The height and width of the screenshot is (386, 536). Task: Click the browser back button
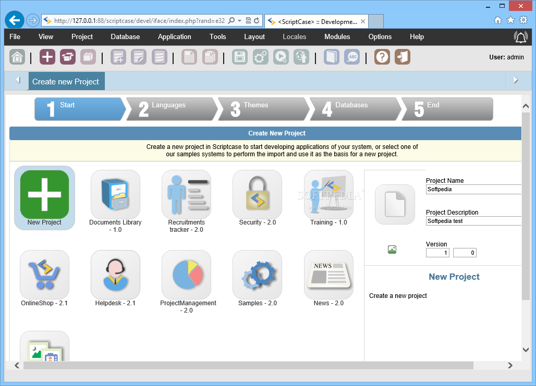point(15,20)
